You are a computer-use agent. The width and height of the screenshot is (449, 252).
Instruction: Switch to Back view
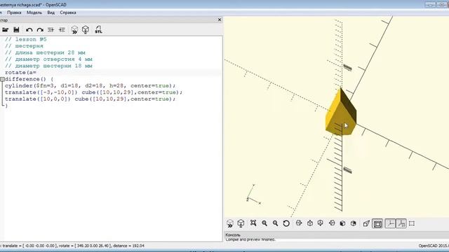(354, 223)
